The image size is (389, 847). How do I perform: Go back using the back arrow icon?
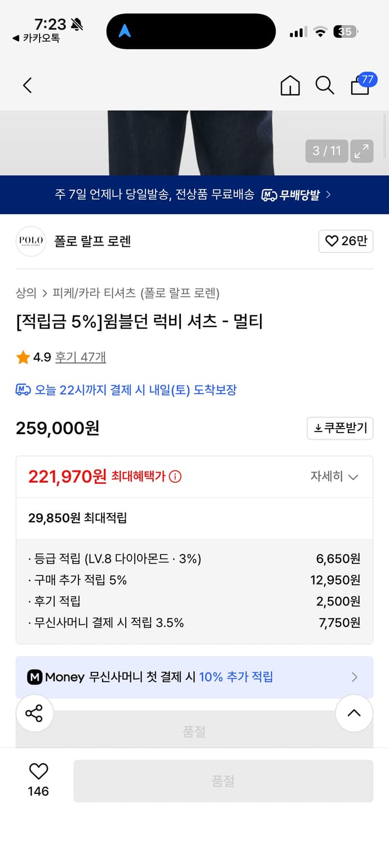(27, 85)
